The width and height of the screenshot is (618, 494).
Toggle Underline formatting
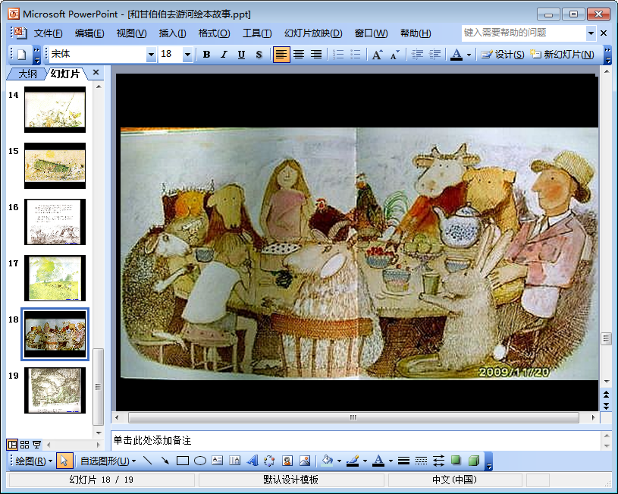pyautogui.click(x=241, y=55)
